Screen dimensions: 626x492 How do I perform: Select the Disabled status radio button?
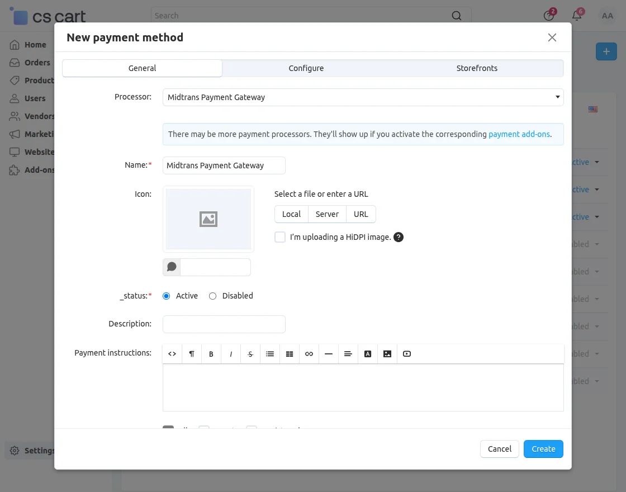click(x=212, y=295)
